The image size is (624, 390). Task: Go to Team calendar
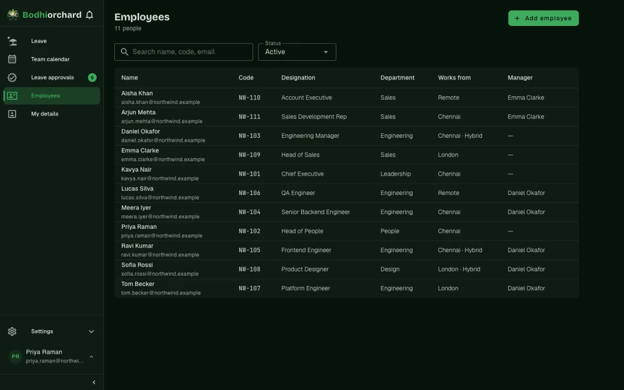tap(52, 59)
